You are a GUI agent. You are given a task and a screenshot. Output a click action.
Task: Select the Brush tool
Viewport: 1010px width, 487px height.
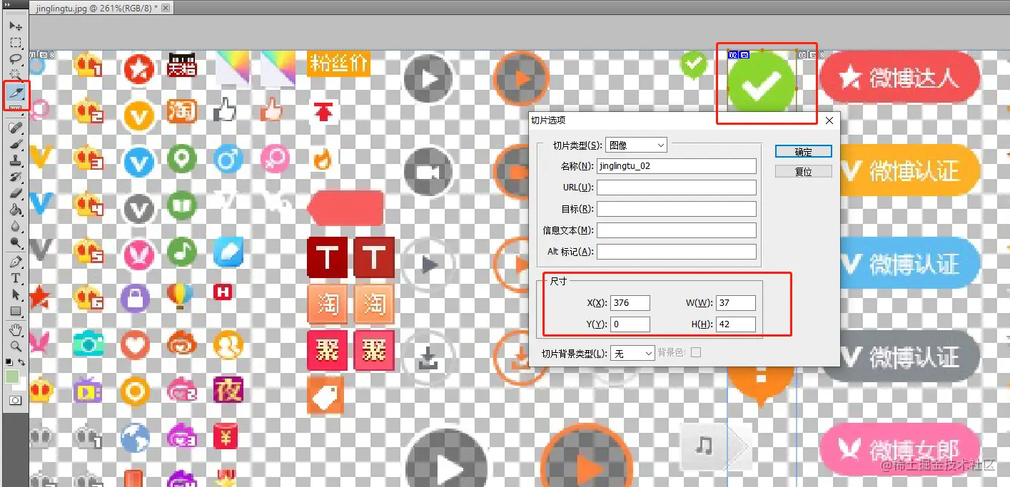click(x=16, y=144)
